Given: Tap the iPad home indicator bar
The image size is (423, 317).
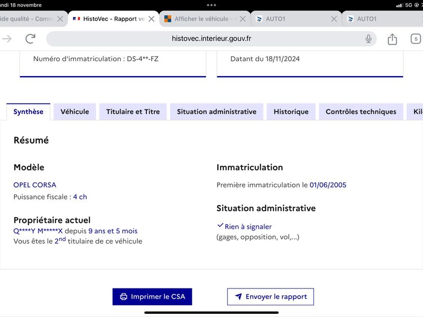Looking at the screenshot, I should 212,313.
